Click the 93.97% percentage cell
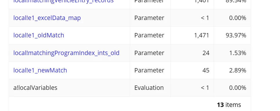 click(x=236, y=35)
